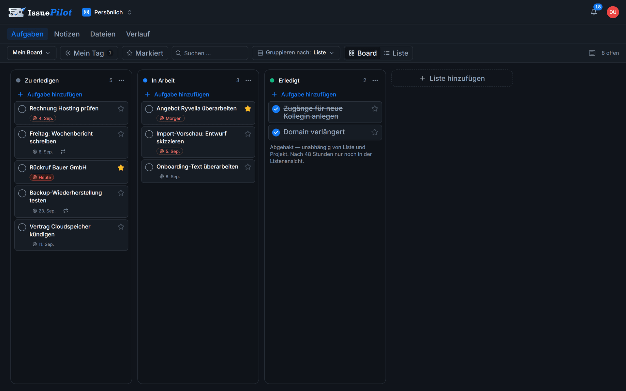Star the Backup-Wiederherstellung testen task
Viewport: 626px width, 391px height.
click(x=121, y=193)
